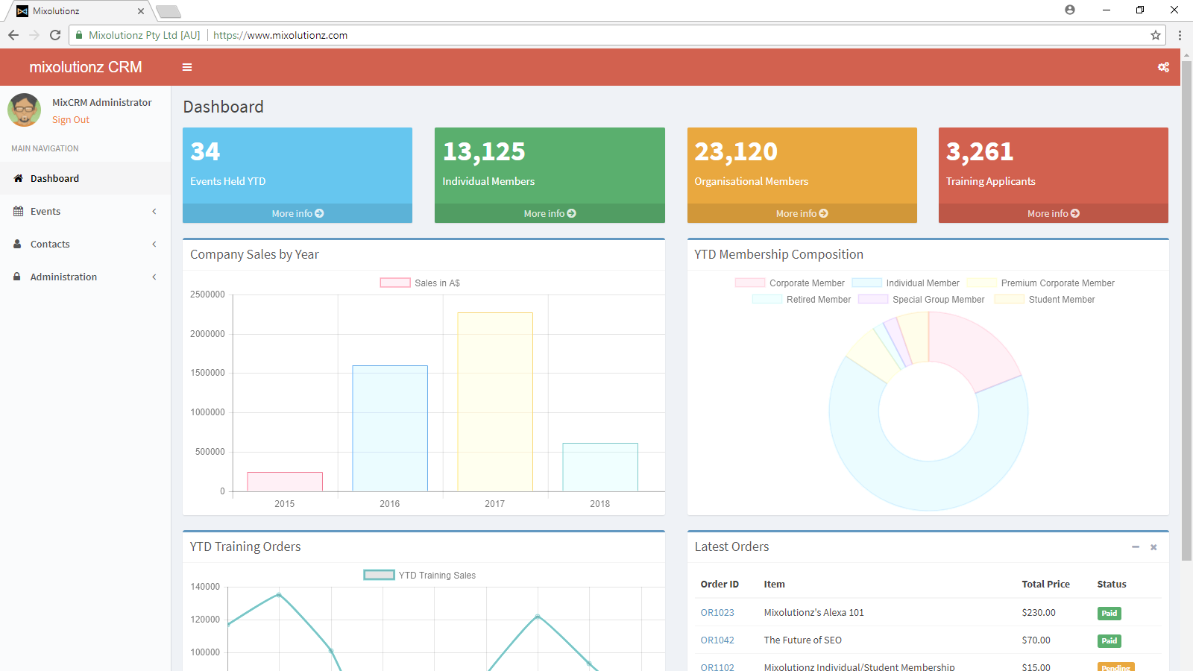
Task: Open a new browser tab
Action: click(169, 11)
